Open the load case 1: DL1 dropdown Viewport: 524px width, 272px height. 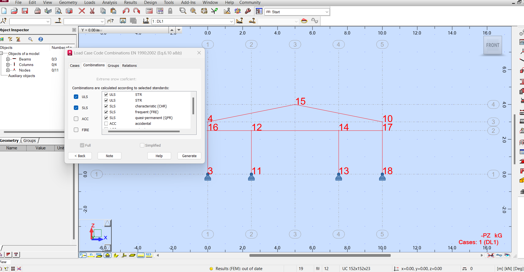coord(231,22)
